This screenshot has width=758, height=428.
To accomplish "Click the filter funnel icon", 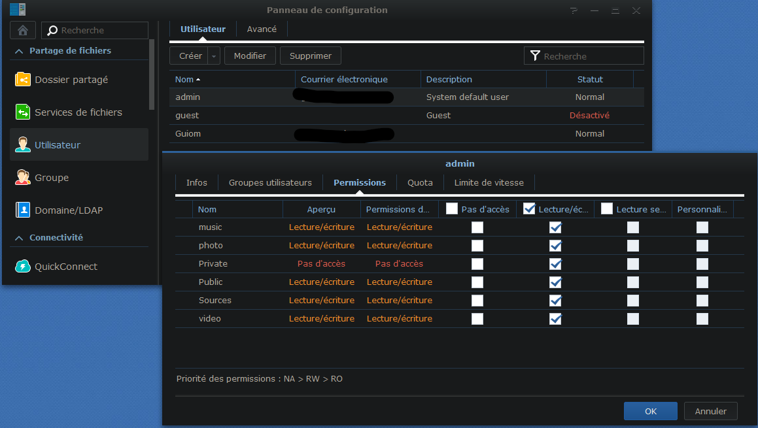I will (x=535, y=56).
